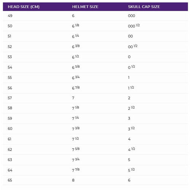Click the HELMET SIZE column header
Screen dimensions: 190x190
85,7
